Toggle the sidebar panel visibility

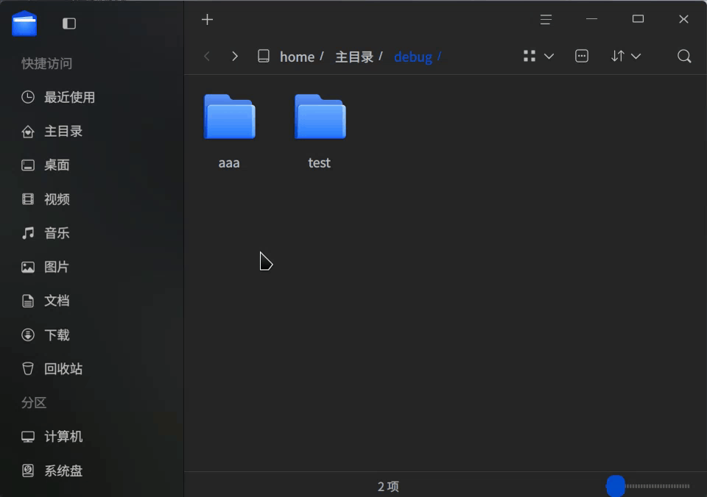click(x=69, y=24)
